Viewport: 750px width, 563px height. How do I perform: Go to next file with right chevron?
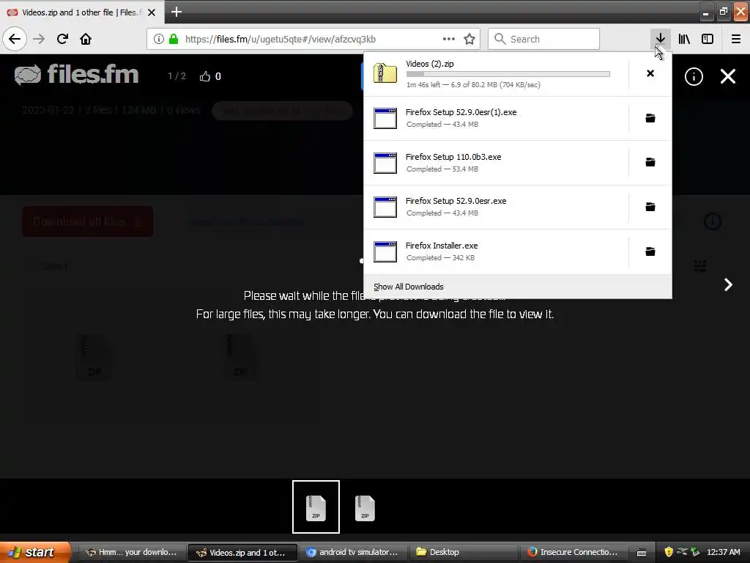click(x=728, y=285)
